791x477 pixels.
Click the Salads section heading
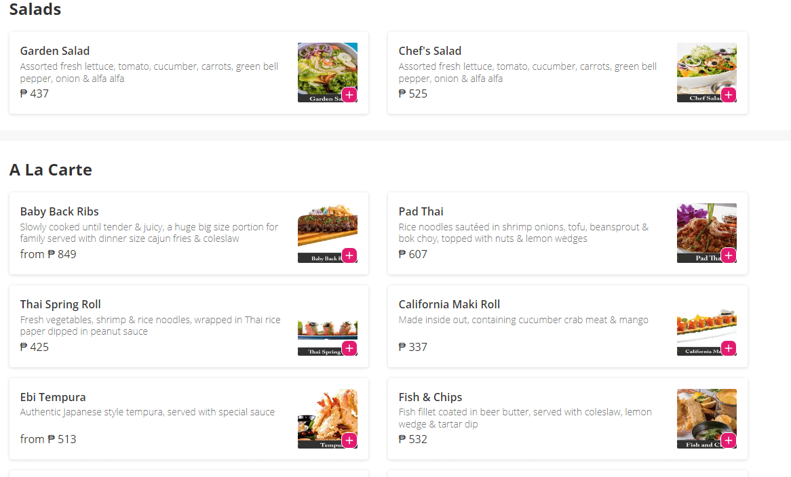[x=35, y=9]
